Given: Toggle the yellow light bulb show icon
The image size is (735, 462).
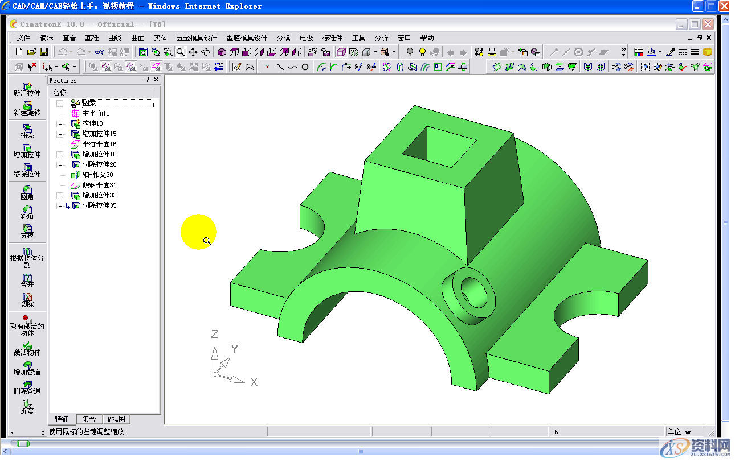Looking at the screenshot, I should click(x=422, y=52).
